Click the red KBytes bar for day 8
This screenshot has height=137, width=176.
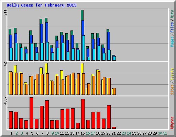tap(47, 115)
